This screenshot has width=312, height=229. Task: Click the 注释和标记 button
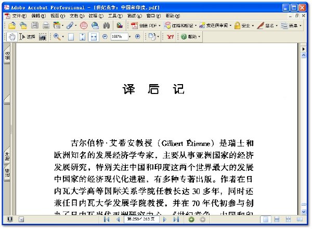tap(179, 25)
